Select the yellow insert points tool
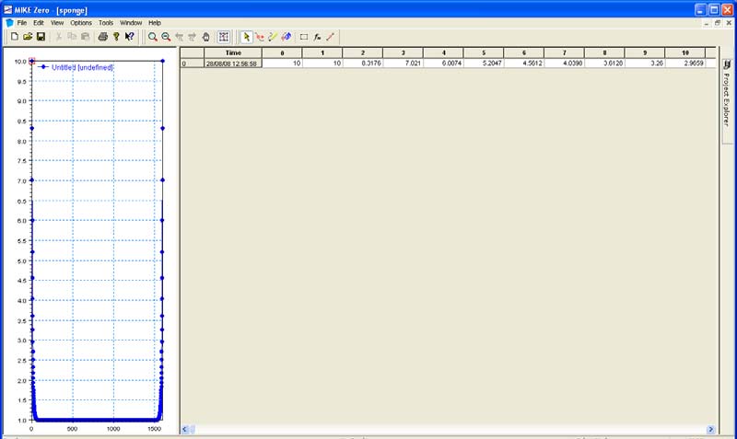This screenshot has height=439, width=737. [273, 37]
